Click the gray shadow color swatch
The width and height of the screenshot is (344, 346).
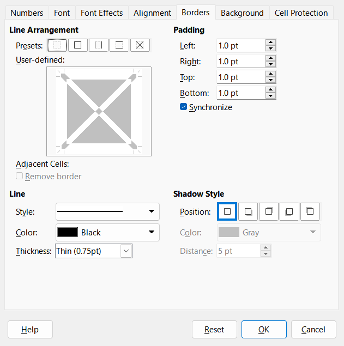point(229,232)
